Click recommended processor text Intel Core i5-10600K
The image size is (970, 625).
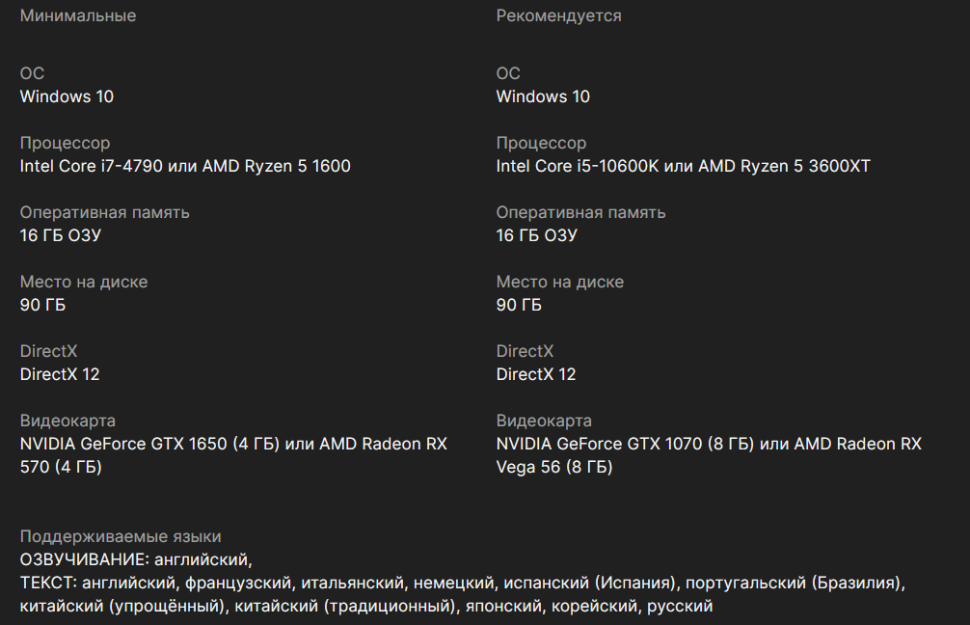(578, 166)
